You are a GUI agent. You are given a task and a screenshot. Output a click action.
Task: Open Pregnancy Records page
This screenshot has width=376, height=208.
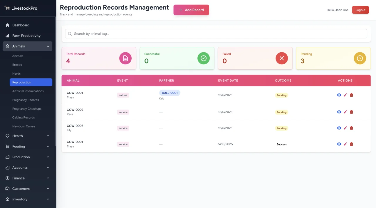[31, 100]
